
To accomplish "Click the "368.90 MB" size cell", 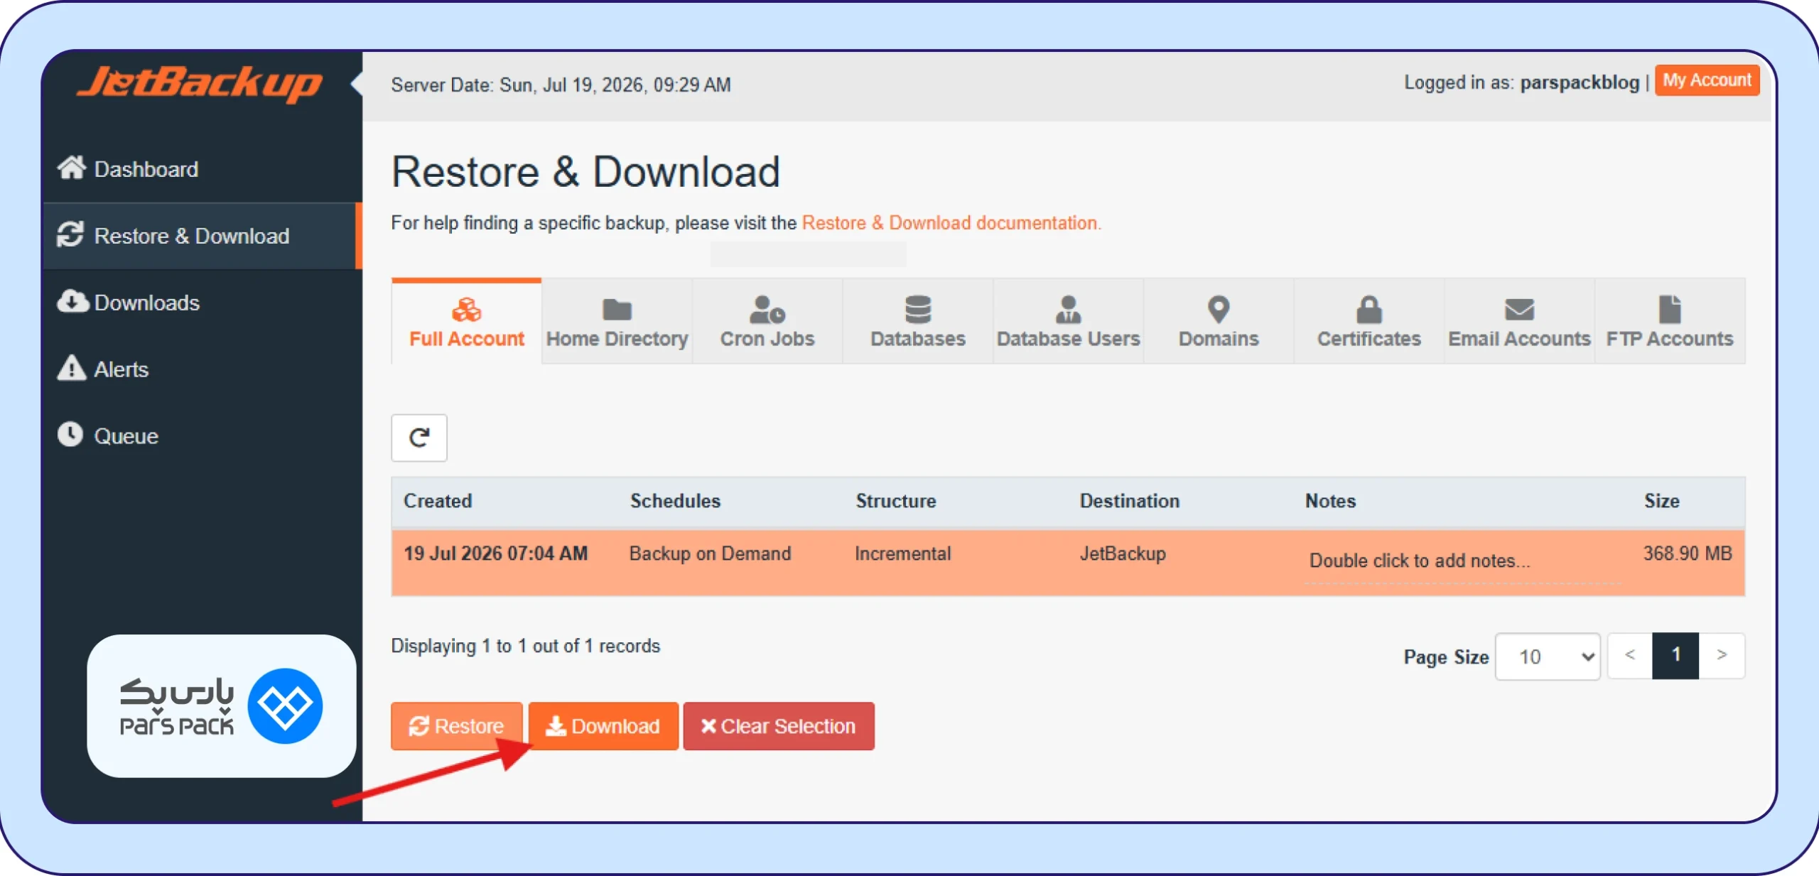I will click(1688, 553).
